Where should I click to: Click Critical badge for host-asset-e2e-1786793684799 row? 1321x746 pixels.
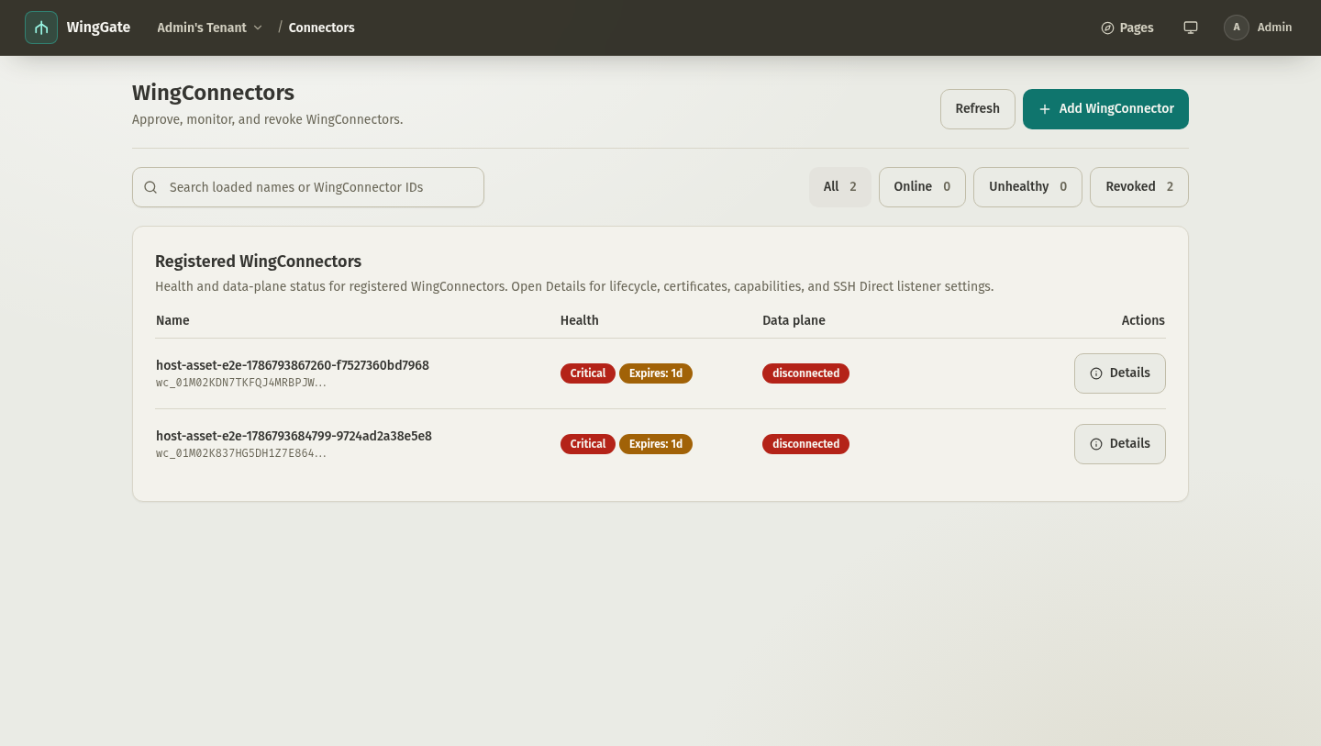588,444
